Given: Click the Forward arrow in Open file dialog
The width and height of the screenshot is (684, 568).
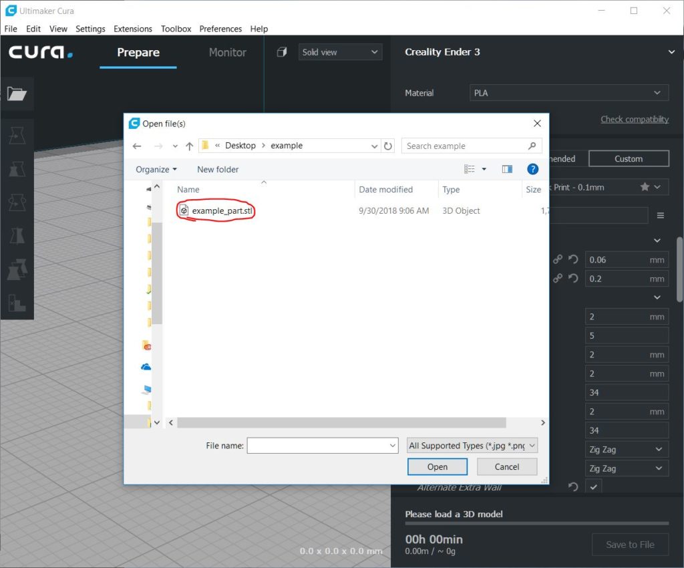Looking at the screenshot, I should (158, 146).
